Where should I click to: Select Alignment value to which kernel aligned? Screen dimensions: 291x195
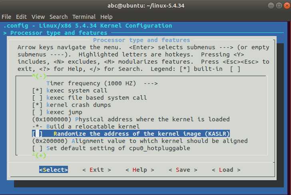140,141
